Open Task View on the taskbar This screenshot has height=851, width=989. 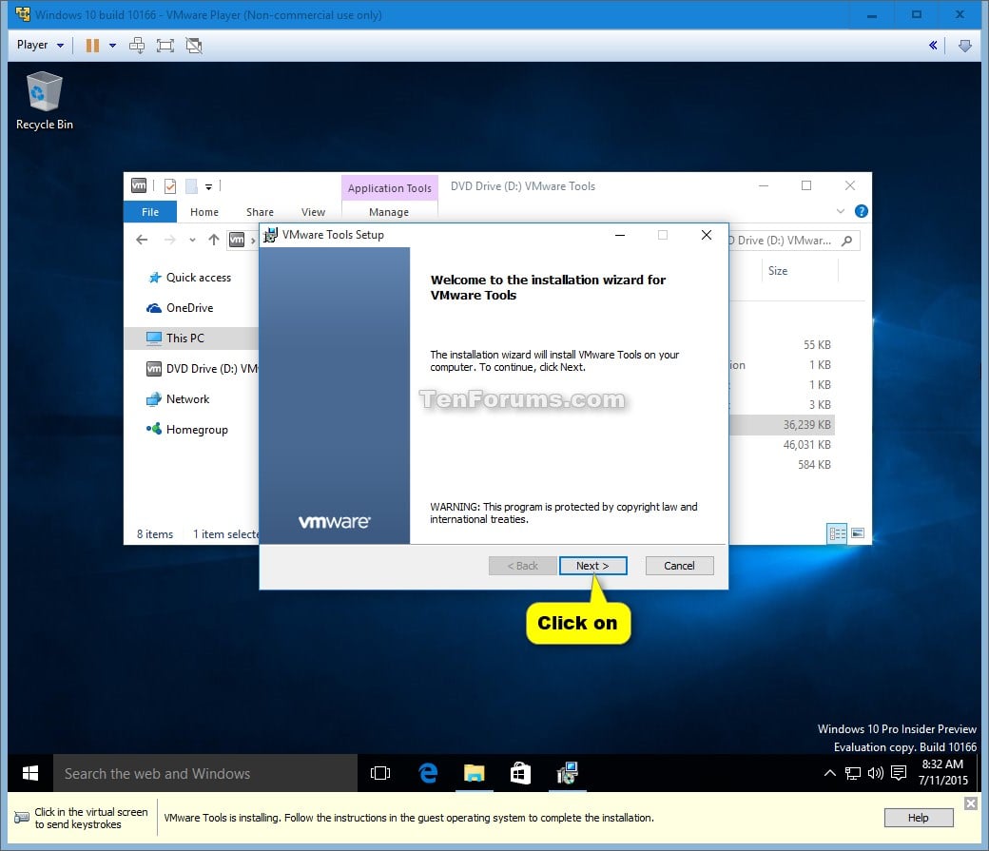(380, 773)
